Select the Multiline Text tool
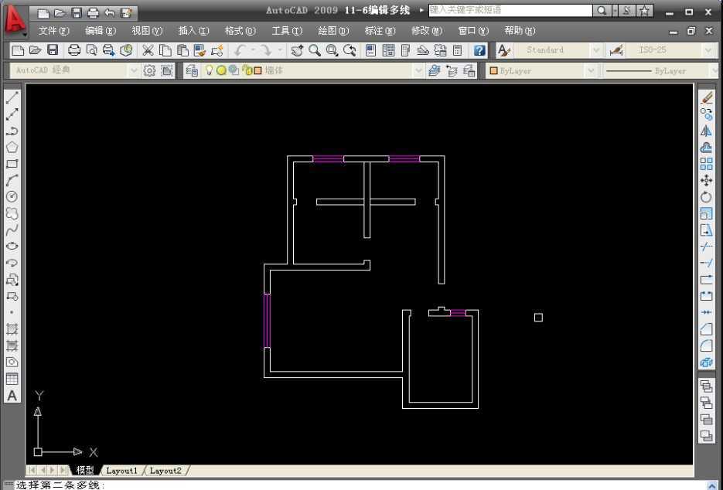This screenshot has width=723, height=490. 12,396
